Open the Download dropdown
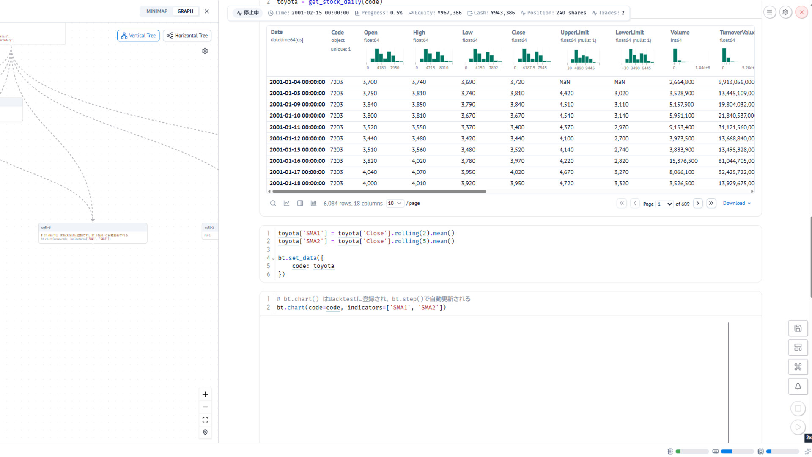This screenshot has width=812, height=457. 736,203
